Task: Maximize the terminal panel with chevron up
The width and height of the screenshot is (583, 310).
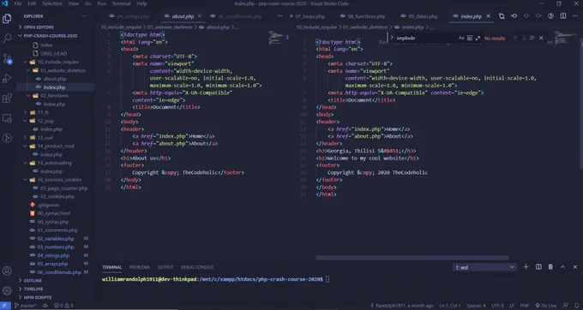Action: [x=563, y=267]
